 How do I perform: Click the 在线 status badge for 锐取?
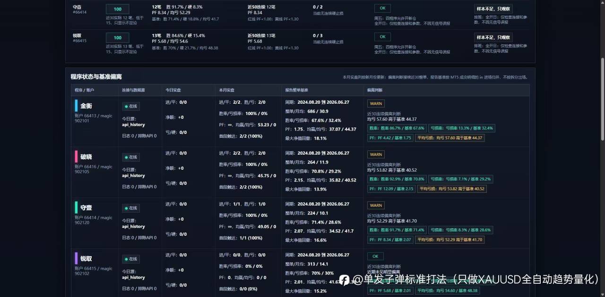tap(131, 259)
